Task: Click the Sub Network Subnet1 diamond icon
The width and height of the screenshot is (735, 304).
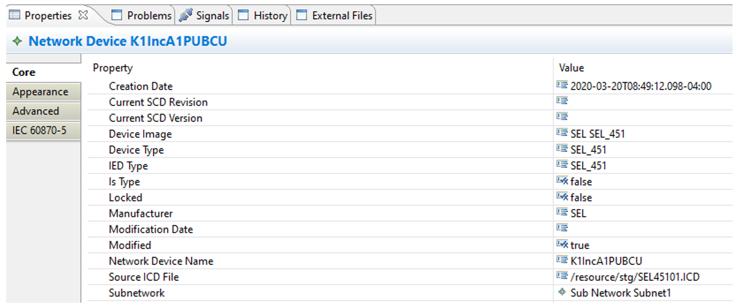Action: [562, 292]
